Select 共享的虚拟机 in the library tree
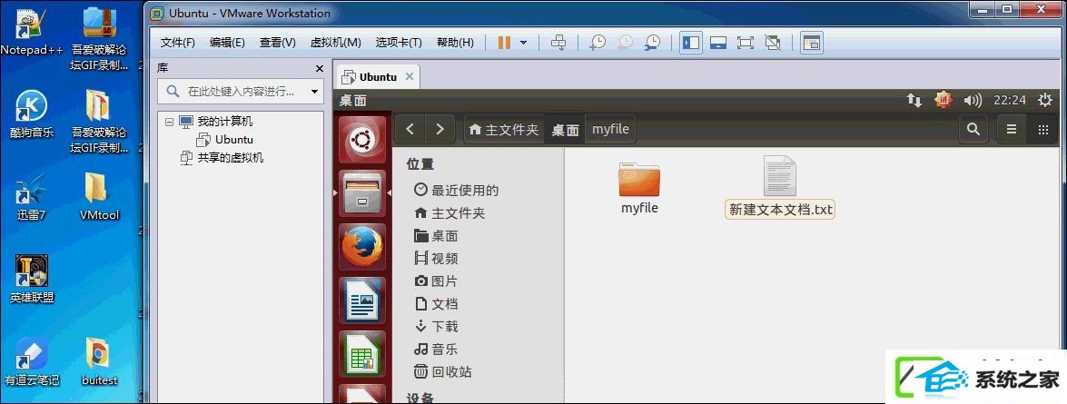Image resolution: width=1067 pixels, height=404 pixels. [230, 158]
